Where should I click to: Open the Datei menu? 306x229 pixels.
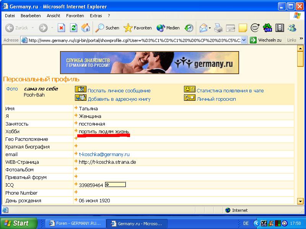[x=10, y=16]
